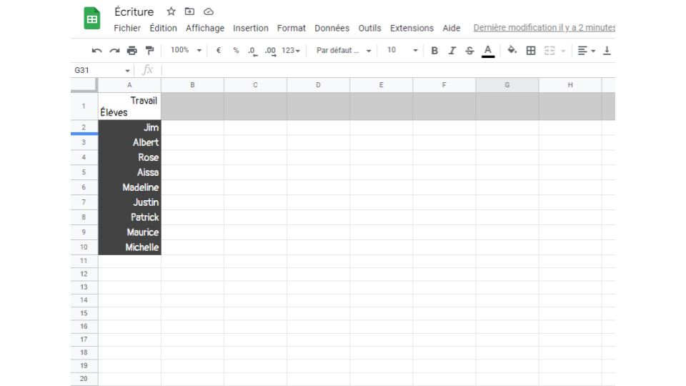Apply euro currency format
686x386 pixels.
point(218,51)
